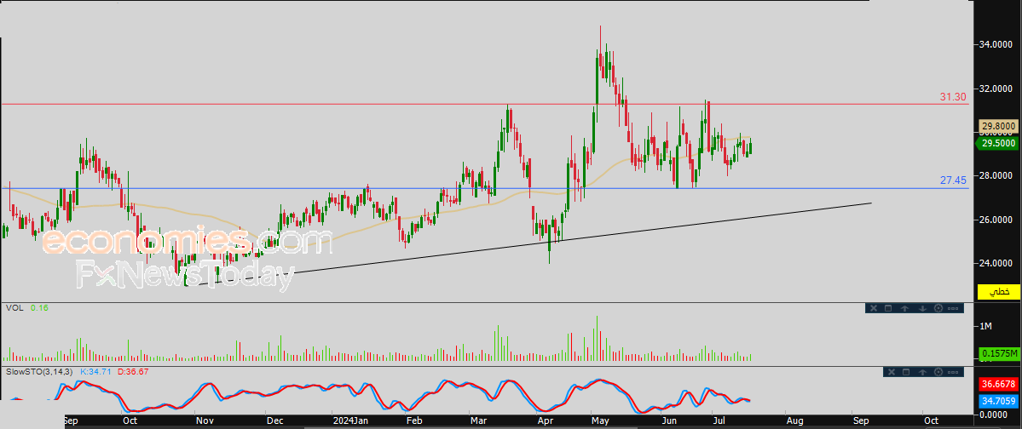The image size is (1022, 429).
Task: Click the Nov label on time axis
Action: [205, 421]
